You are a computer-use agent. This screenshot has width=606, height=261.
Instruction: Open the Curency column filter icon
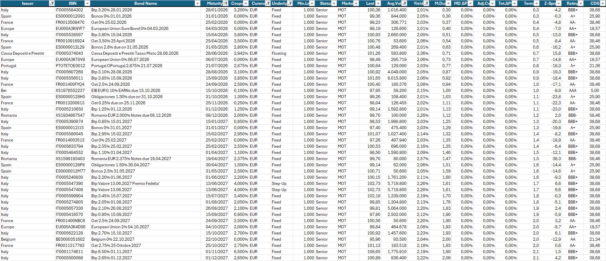click(x=268, y=3)
